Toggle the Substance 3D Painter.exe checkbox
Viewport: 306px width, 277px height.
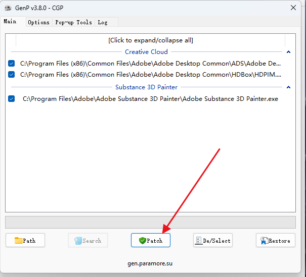tap(11, 99)
